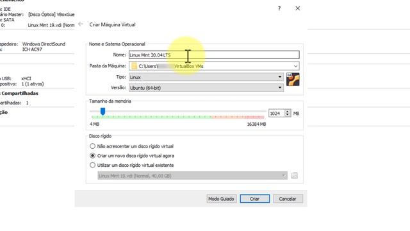Close the Criar Máquina Virtual dialog
The image size is (410, 231).
point(297,8)
